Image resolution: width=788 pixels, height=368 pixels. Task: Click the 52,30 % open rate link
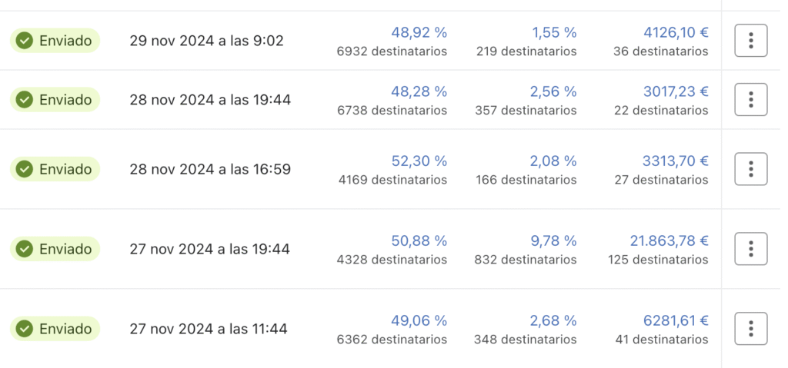tap(419, 161)
